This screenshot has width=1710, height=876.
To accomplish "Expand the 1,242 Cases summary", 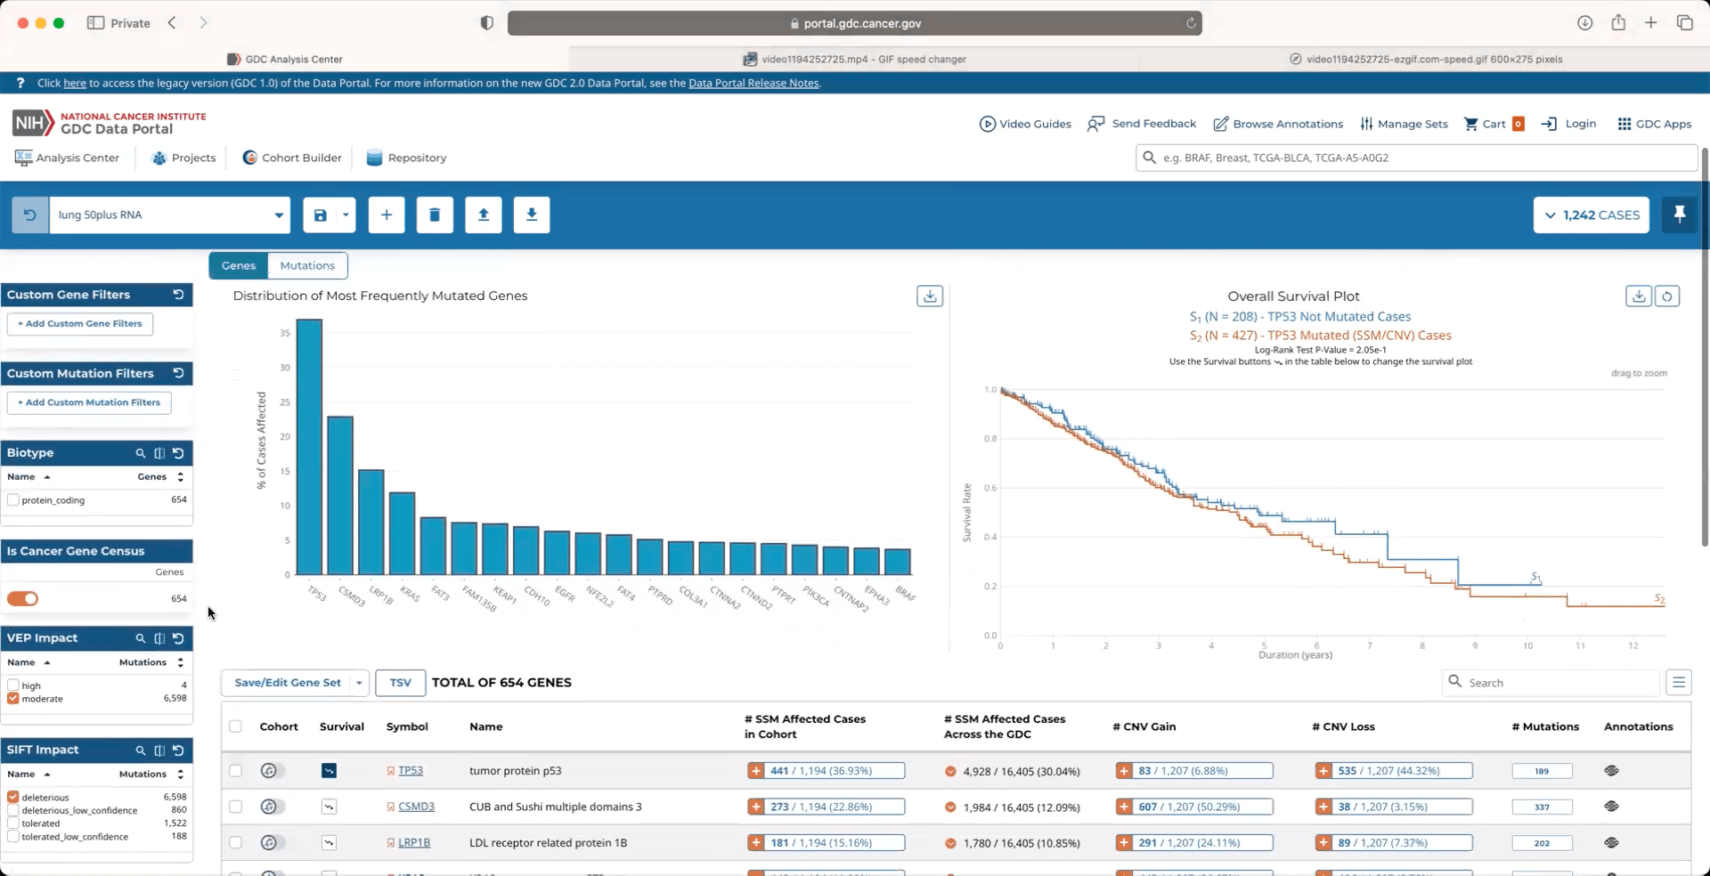I will pos(1591,215).
